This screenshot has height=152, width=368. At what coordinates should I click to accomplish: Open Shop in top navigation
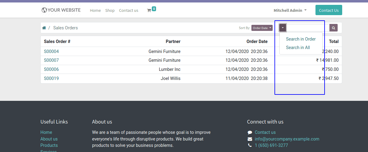click(x=110, y=10)
